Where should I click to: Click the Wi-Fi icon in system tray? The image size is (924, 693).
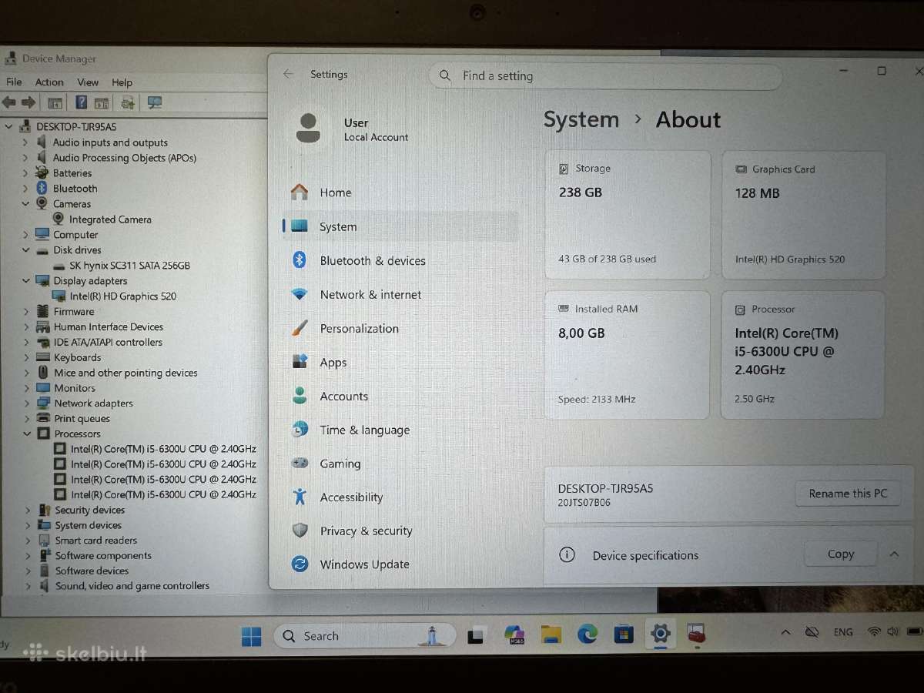(874, 631)
